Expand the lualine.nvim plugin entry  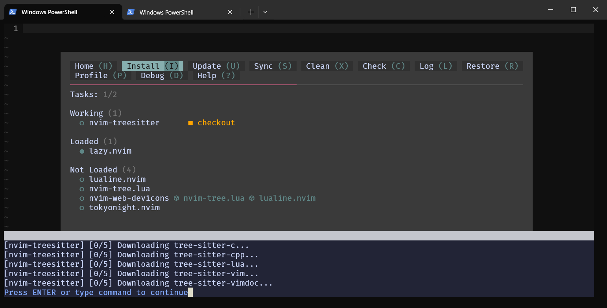(117, 180)
